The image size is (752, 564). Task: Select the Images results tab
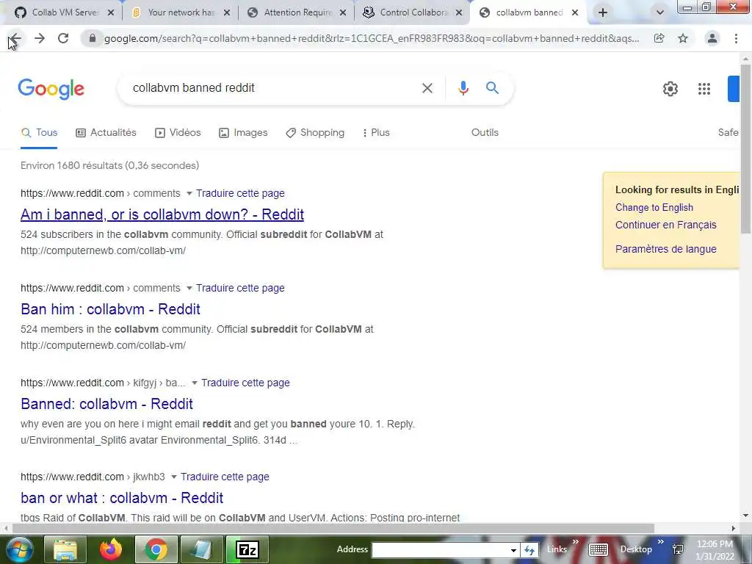click(243, 133)
